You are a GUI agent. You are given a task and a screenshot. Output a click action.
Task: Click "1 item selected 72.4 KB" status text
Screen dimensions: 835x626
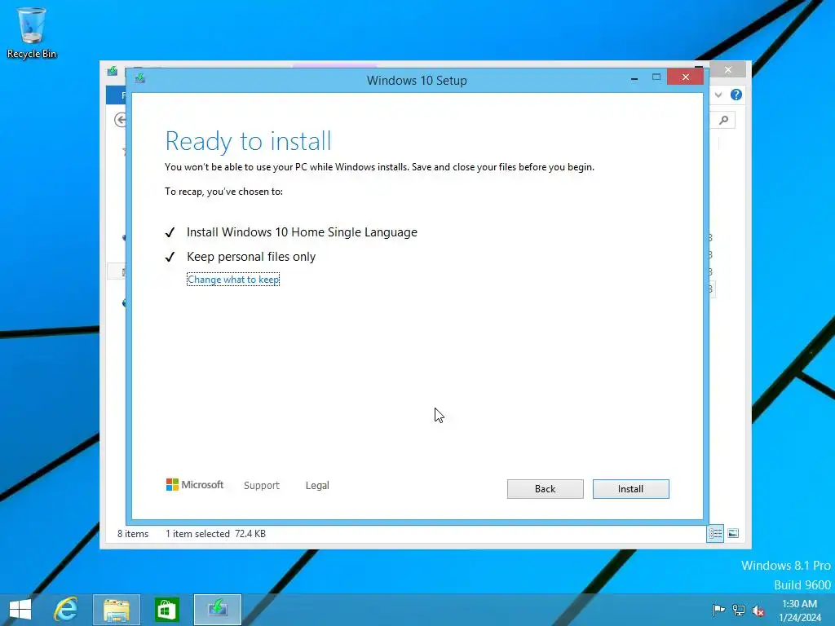click(215, 533)
